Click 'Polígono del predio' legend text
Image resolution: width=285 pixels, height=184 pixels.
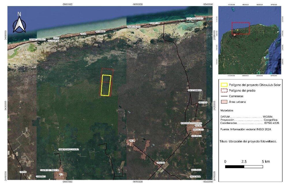243,90
